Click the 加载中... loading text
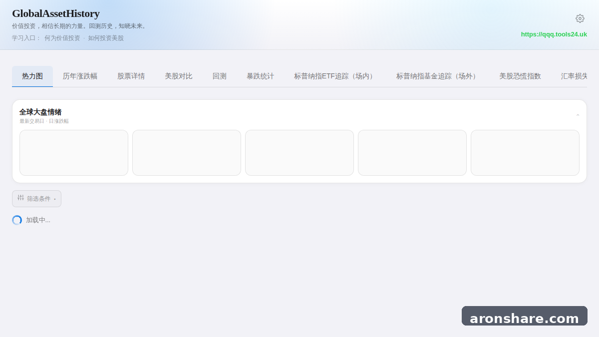This screenshot has width=599, height=337. click(x=38, y=220)
